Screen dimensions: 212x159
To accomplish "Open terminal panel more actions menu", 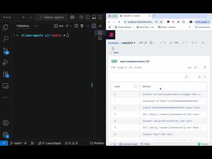I will (88, 26).
